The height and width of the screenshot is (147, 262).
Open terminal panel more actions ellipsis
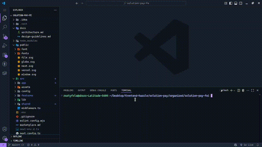248,90
